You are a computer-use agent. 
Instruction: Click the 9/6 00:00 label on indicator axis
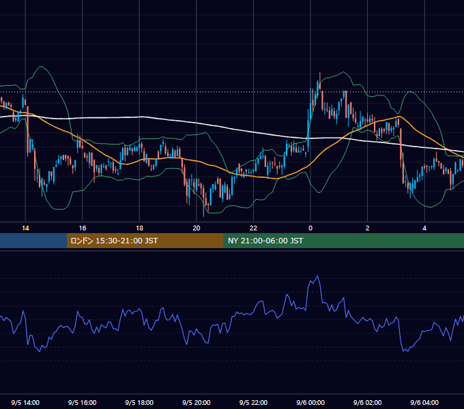310,402
